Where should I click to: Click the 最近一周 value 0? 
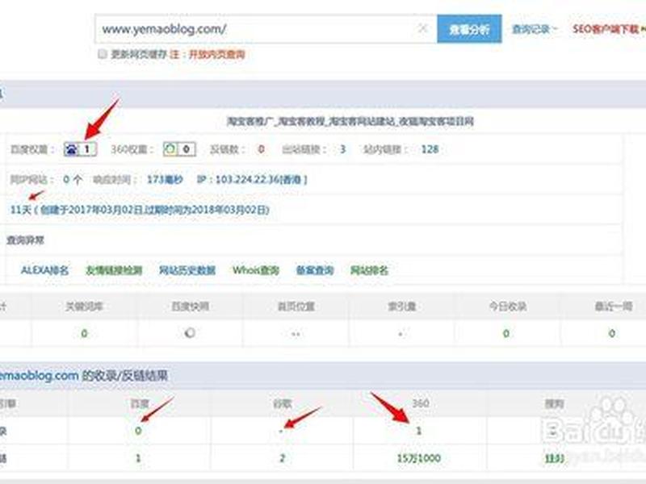click(612, 333)
